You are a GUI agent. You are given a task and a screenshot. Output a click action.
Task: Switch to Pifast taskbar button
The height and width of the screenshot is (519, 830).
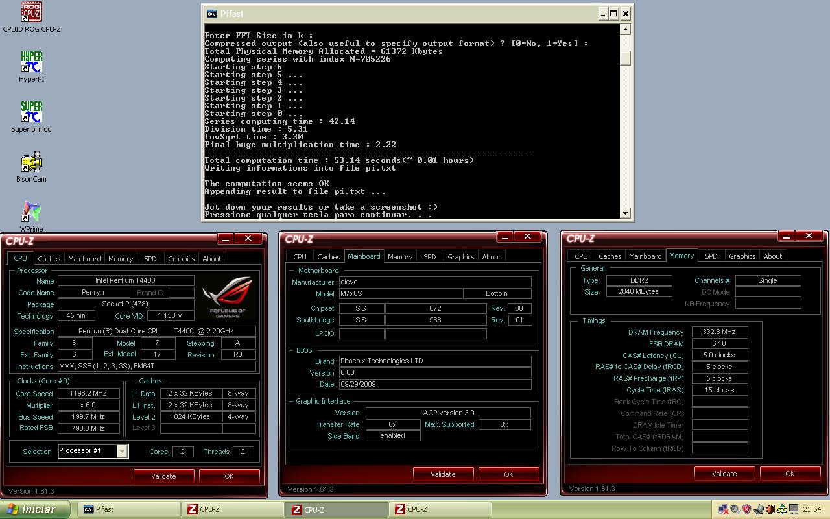[129, 509]
